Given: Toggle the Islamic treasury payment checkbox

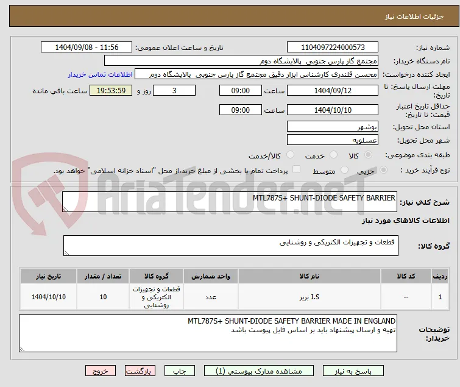Looking at the screenshot, I should coord(297,169).
